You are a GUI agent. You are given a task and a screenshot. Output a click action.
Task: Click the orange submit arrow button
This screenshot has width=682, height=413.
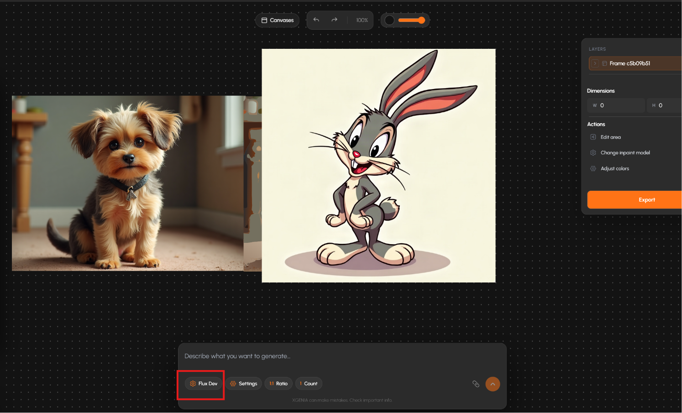[x=493, y=384]
